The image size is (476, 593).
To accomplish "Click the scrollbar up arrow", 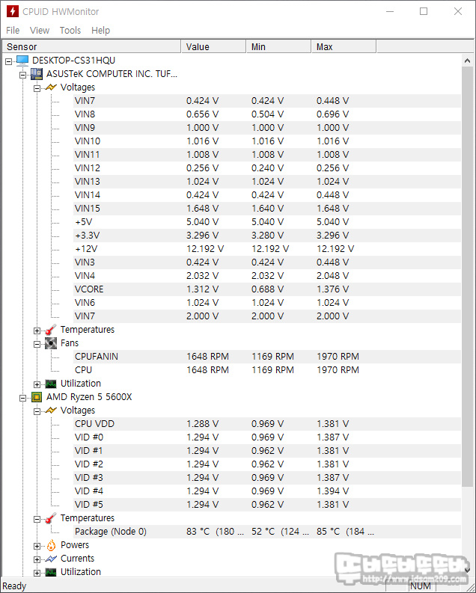I will click(x=467, y=61).
